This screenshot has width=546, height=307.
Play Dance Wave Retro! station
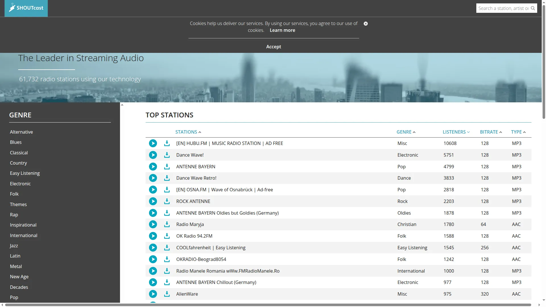click(x=153, y=178)
